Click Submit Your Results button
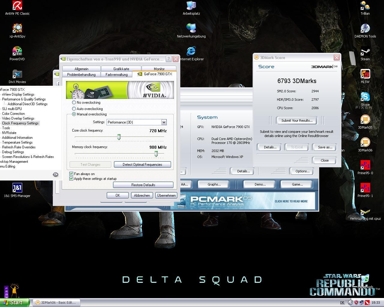The height and width of the screenshot is (307, 384). 297,121
